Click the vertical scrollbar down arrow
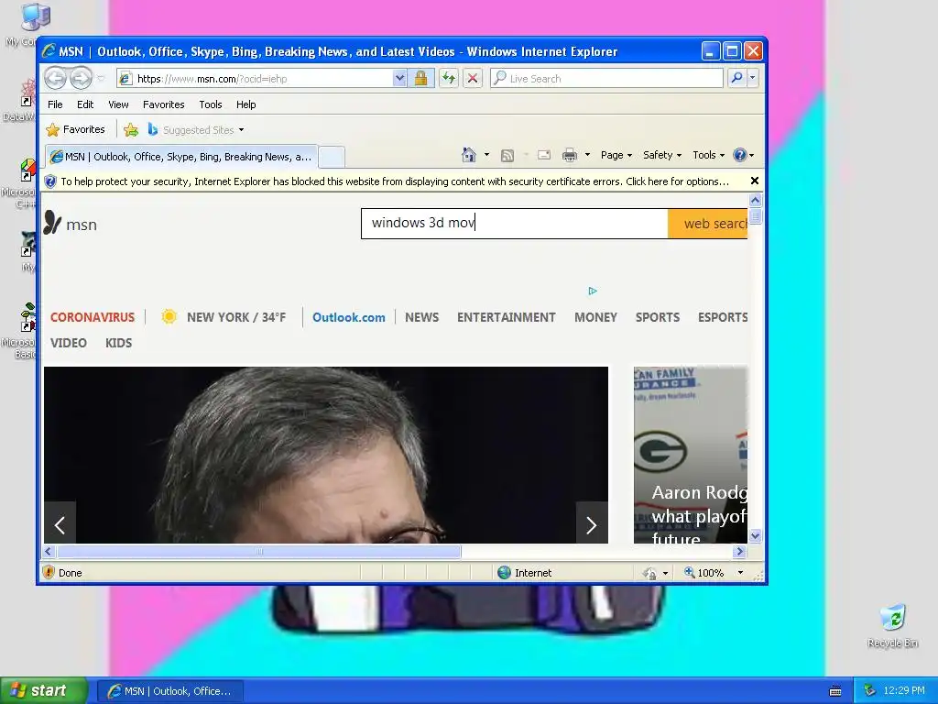 755,535
